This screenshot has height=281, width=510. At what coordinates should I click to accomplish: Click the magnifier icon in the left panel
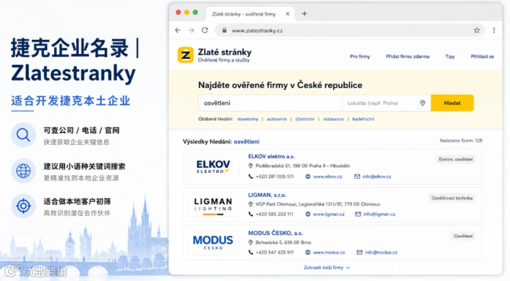point(23,135)
